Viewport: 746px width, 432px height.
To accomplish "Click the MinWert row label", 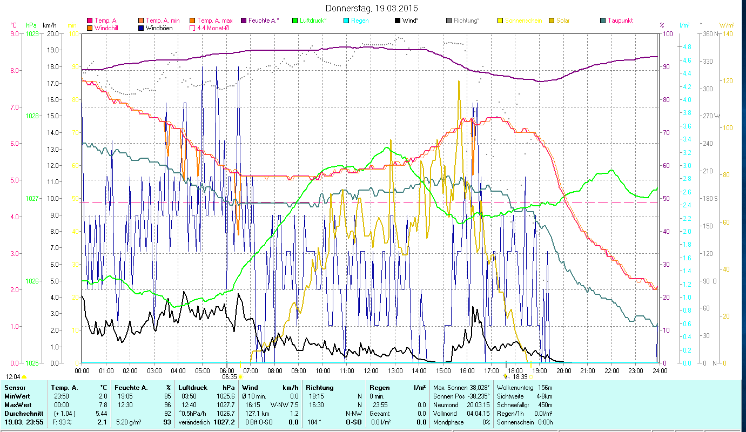I will pos(18,396).
